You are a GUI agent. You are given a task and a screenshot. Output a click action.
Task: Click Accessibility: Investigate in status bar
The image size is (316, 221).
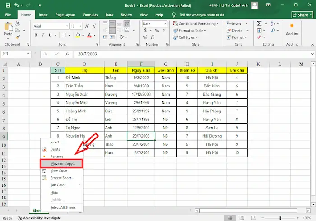pyautogui.click(x=39, y=218)
